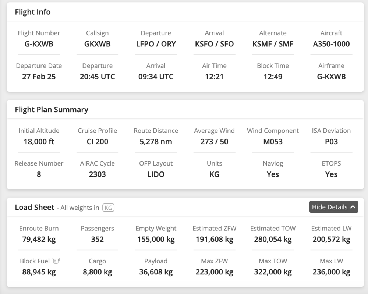368x294 pixels.
Task: Click the Departure Date 27 Feb 25
Action: pyautogui.click(x=39, y=77)
